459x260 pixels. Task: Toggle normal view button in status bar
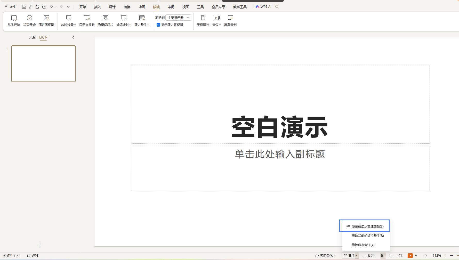[383, 256]
